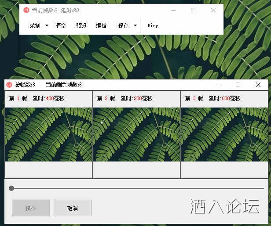
Task: Close the 总帧数 frame editor window
Action: [258, 85]
